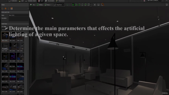
Task: Select saved view thumbnail Site 1 (163)
Action: [x=20, y=37]
